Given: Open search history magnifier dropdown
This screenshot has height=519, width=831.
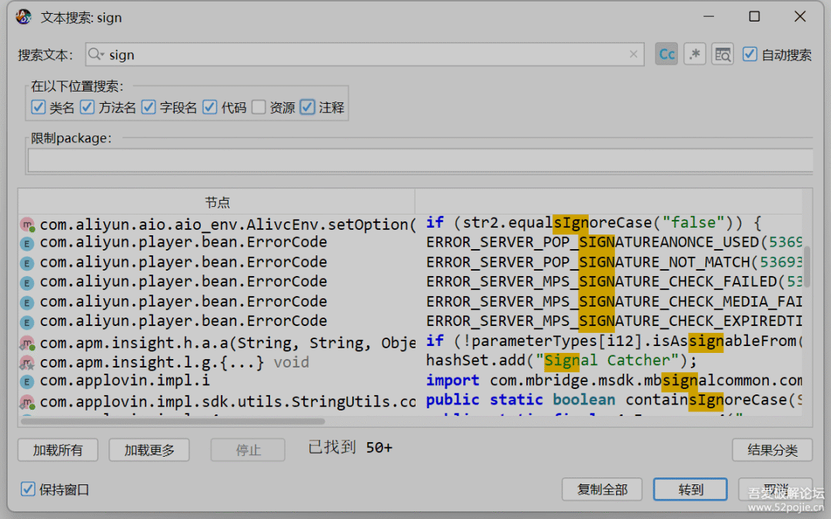Looking at the screenshot, I should [x=96, y=54].
